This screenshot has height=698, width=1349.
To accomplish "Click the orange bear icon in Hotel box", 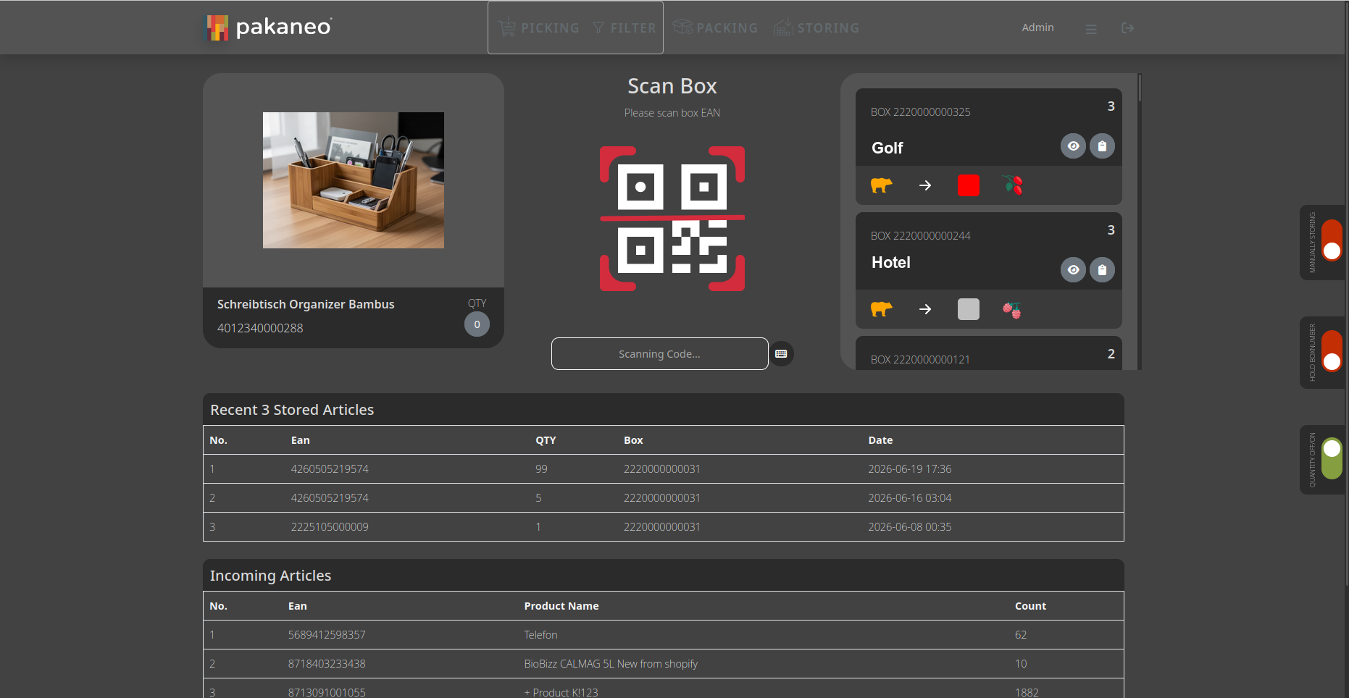I will click(x=881, y=309).
